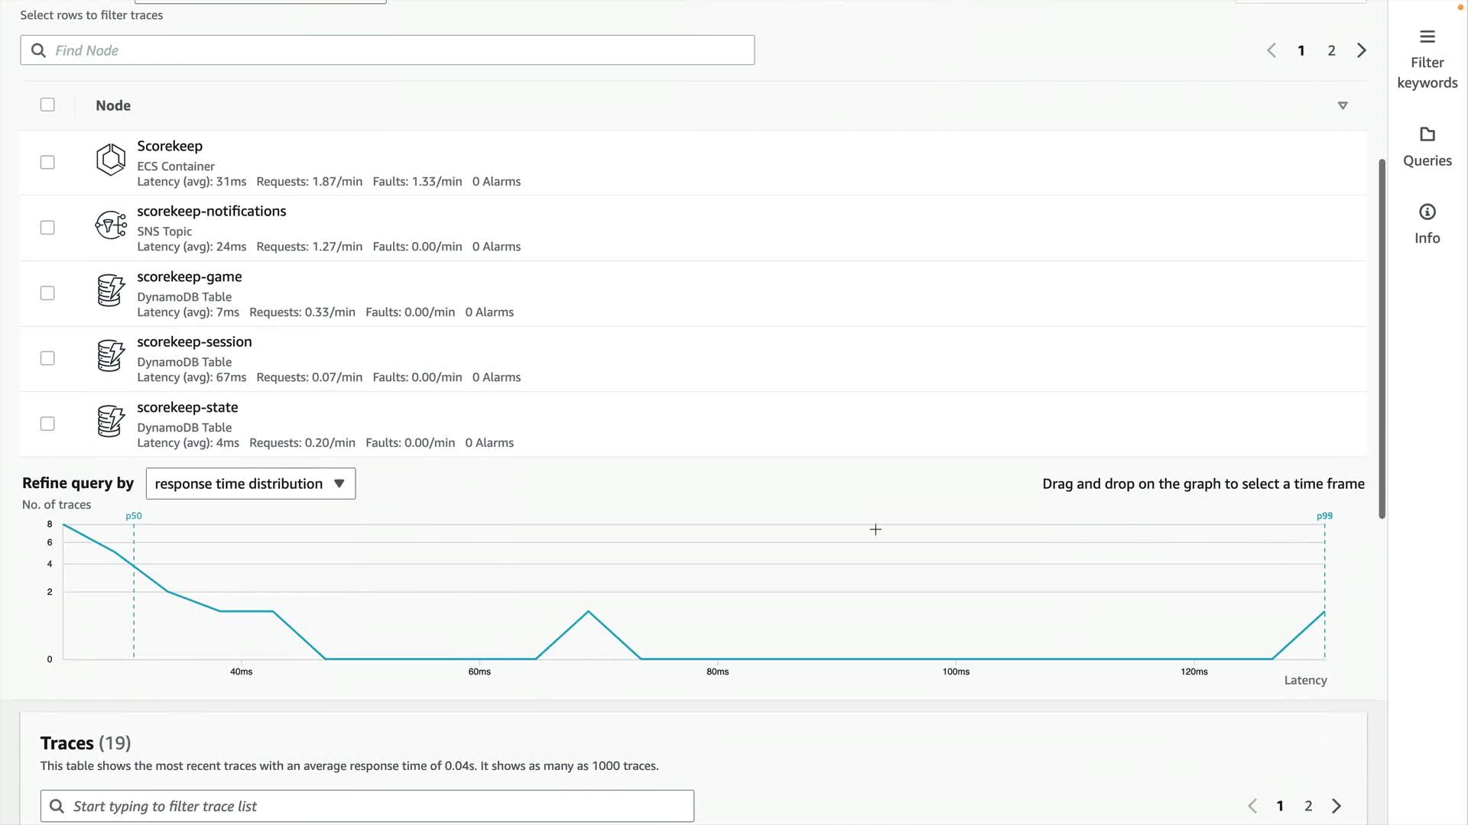Image resolution: width=1468 pixels, height=825 pixels.
Task: Select the Scorekeep node checkbox
Action: click(47, 162)
